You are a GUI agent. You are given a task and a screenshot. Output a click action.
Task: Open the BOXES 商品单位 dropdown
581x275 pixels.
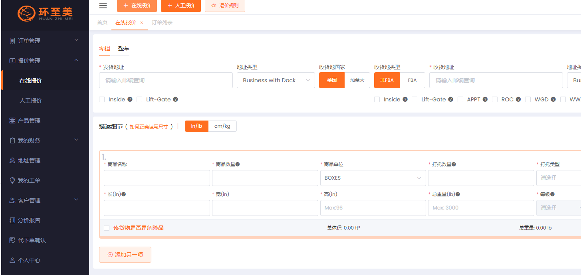point(373,178)
